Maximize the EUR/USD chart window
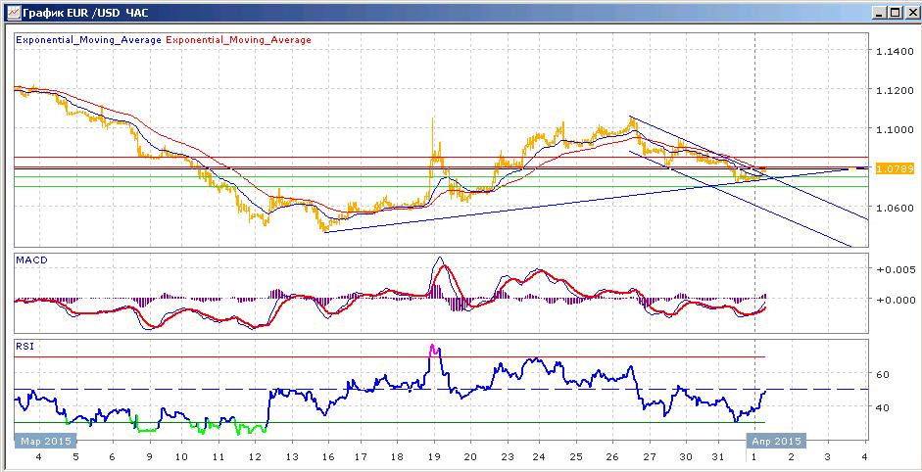 (x=895, y=13)
